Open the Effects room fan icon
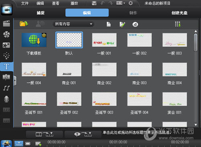201x147 pixels. 6,35
